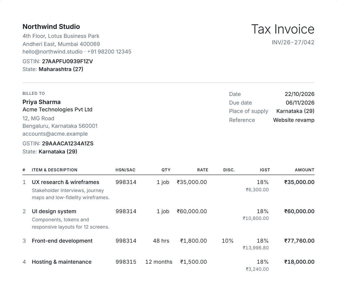This screenshot has width=337, height=281.
Task: Click the AMOUNT column header
Action: (305, 170)
